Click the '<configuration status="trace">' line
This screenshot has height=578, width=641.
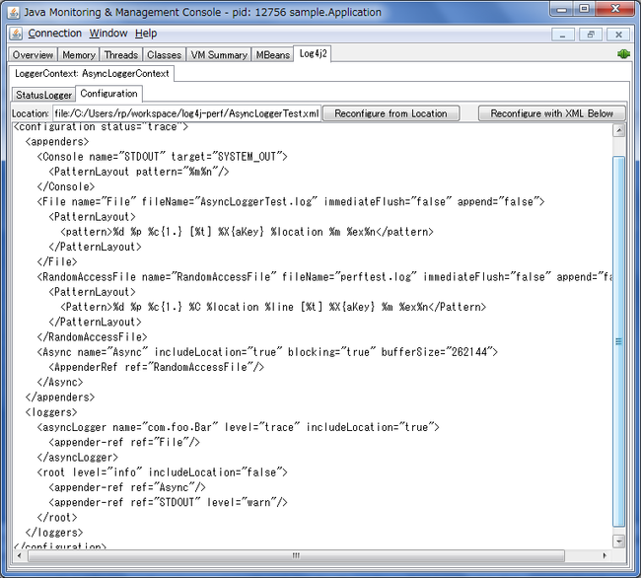point(101,126)
